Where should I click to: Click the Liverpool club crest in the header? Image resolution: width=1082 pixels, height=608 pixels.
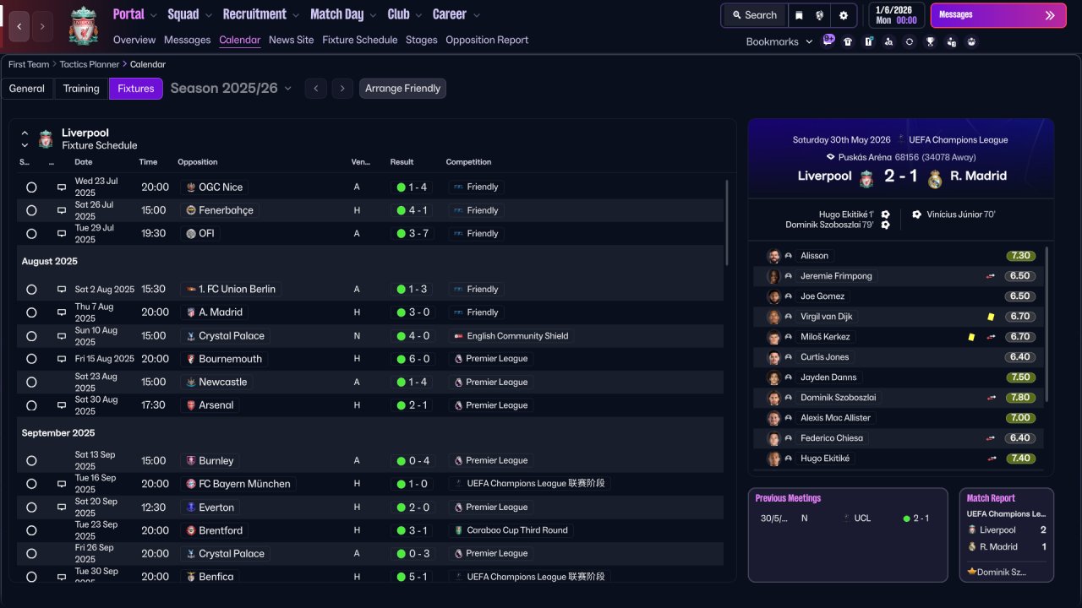[x=83, y=25]
